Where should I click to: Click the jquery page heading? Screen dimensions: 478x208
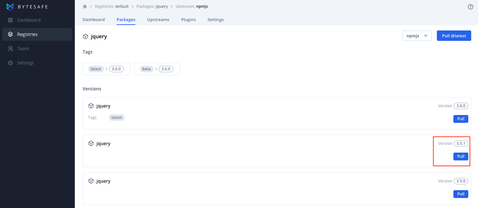(x=99, y=37)
